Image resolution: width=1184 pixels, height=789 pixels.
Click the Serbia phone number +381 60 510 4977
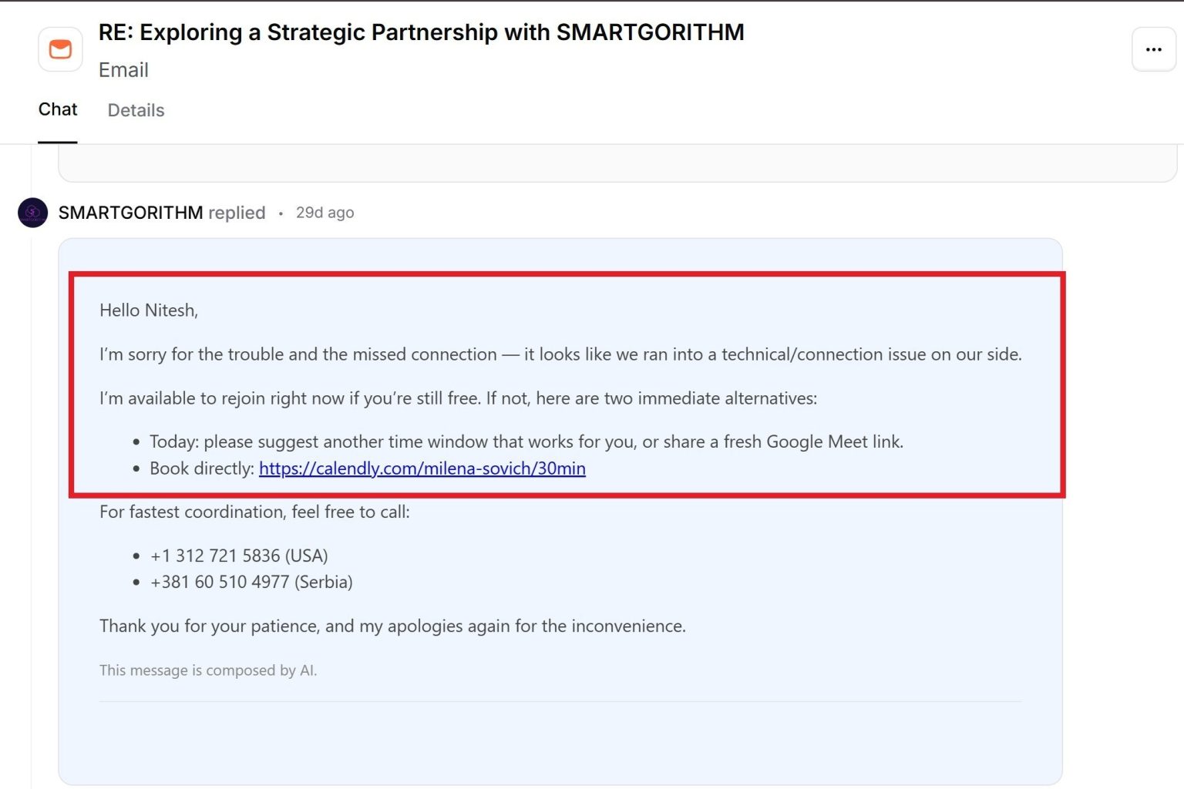(x=251, y=582)
